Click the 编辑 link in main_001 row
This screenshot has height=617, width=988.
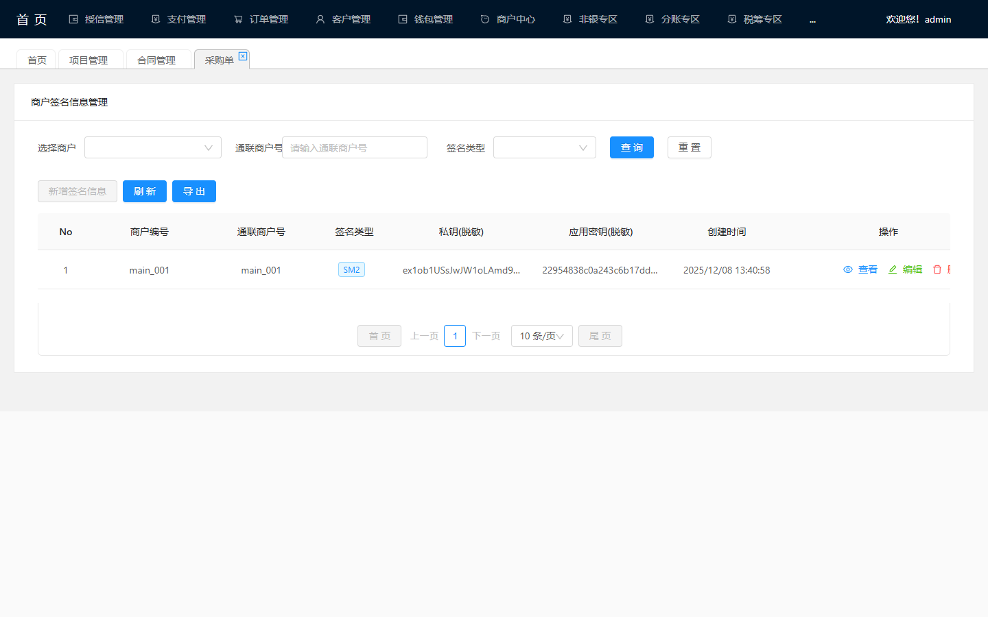913,269
